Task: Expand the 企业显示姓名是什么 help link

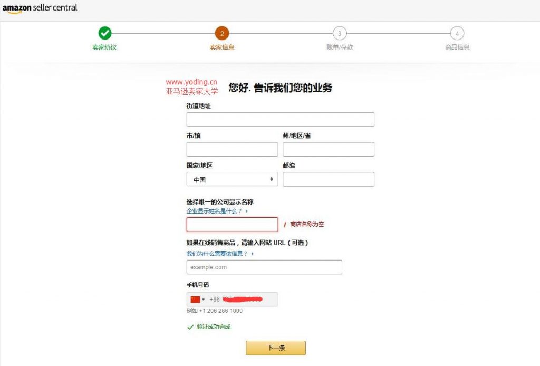Action: click(217, 211)
